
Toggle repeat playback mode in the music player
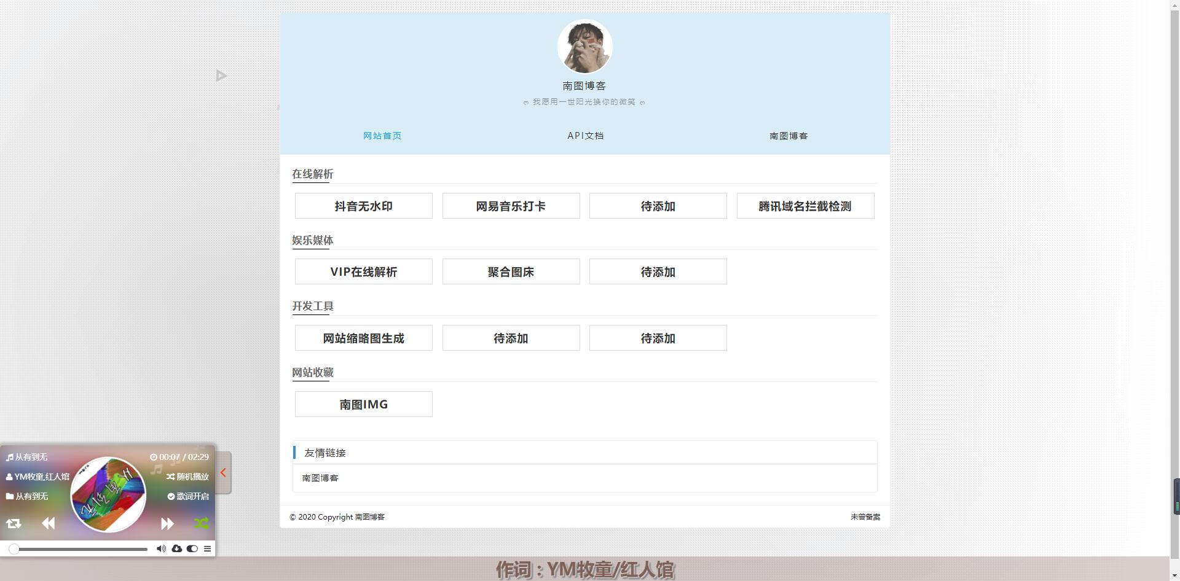[14, 523]
